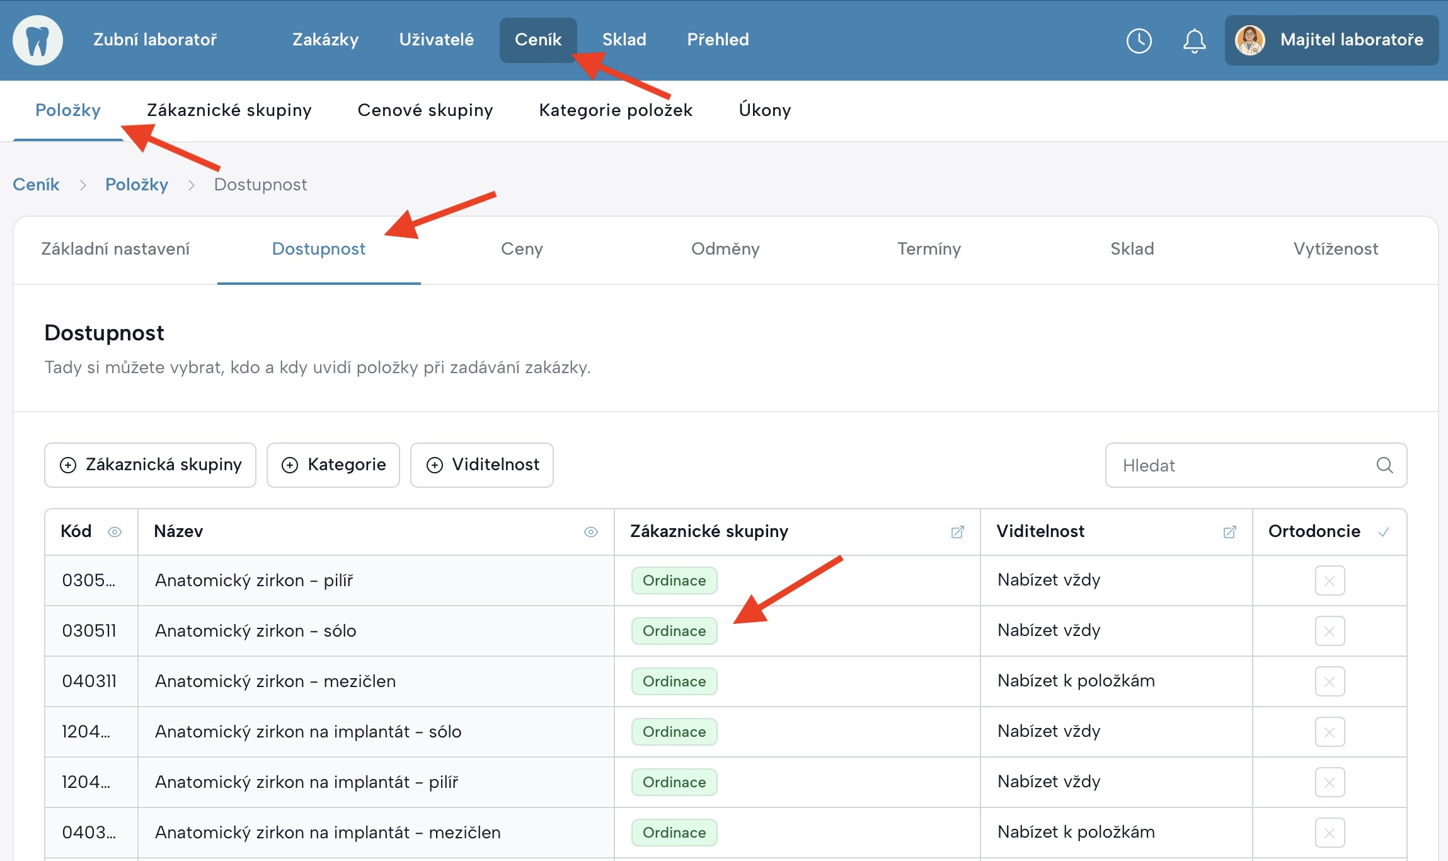
Task: Click Položky breadcrumb link
Action: [x=137, y=185]
